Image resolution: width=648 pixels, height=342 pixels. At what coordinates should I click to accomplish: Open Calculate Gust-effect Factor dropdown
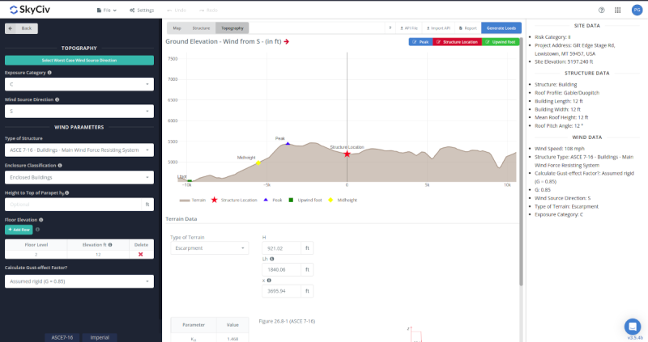click(79, 281)
